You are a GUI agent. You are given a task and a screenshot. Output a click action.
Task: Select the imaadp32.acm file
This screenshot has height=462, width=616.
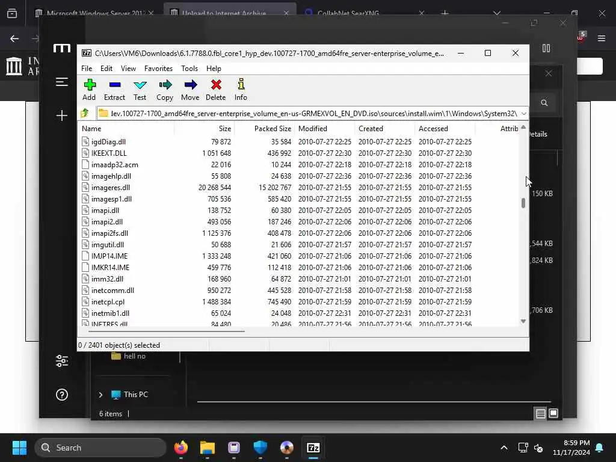click(x=114, y=165)
